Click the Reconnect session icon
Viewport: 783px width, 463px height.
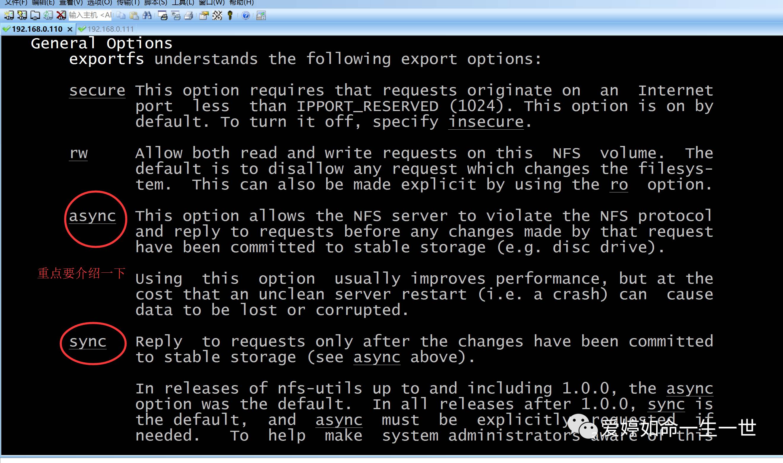pos(48,15)
